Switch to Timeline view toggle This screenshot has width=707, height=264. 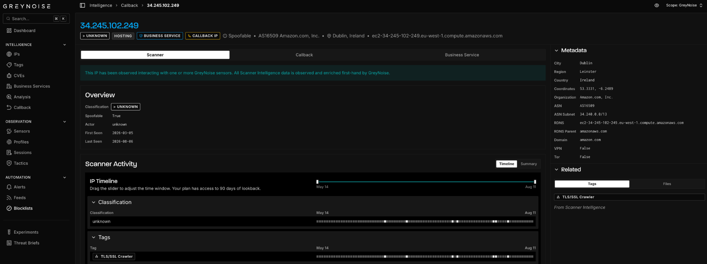point(506,164)
